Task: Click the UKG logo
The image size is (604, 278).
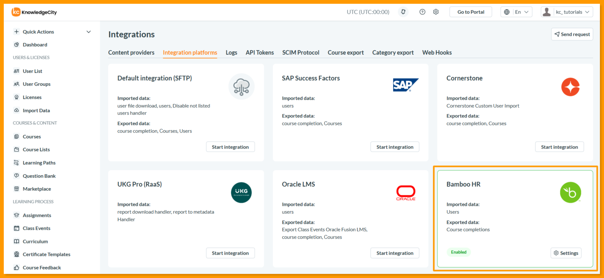Action: tap(241, 192)
